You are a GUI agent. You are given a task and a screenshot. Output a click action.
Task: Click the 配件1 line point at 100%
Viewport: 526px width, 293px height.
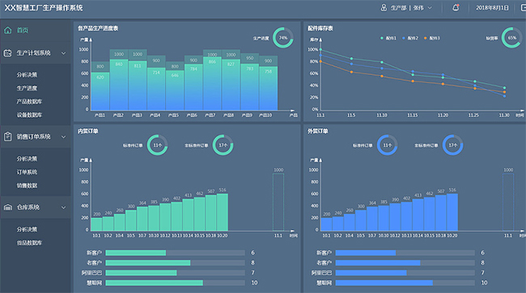[320, 49]
